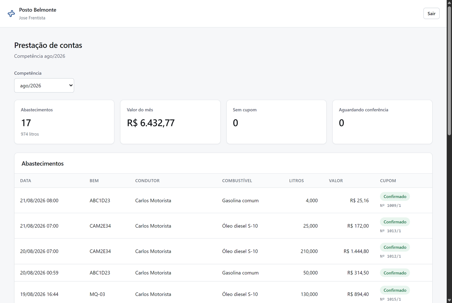Click Confirmado badge for coupon 1012/1
Viewport: 452px width, 303px height.
coord(395,247)
